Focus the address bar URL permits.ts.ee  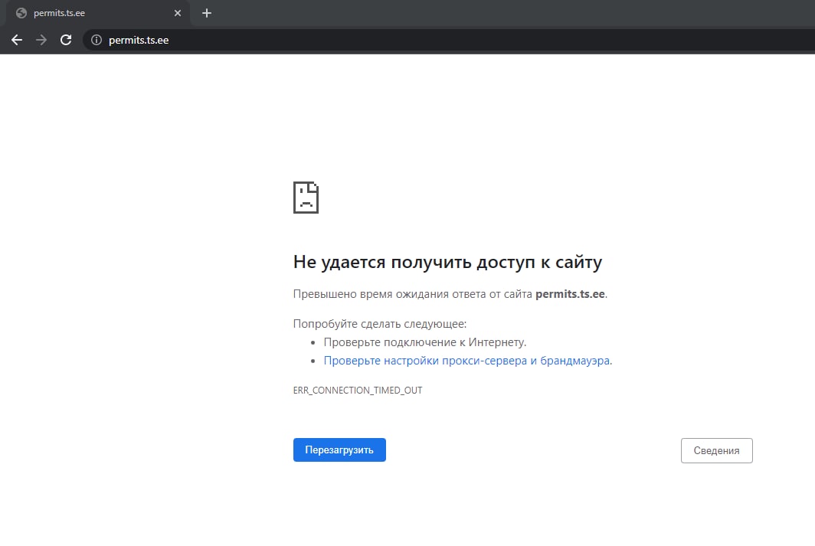point(139,41)
